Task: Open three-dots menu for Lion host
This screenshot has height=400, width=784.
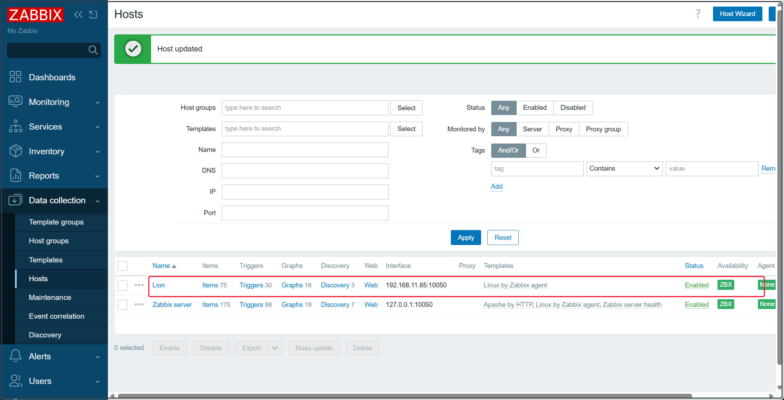Action: click(x=139, y=285)
